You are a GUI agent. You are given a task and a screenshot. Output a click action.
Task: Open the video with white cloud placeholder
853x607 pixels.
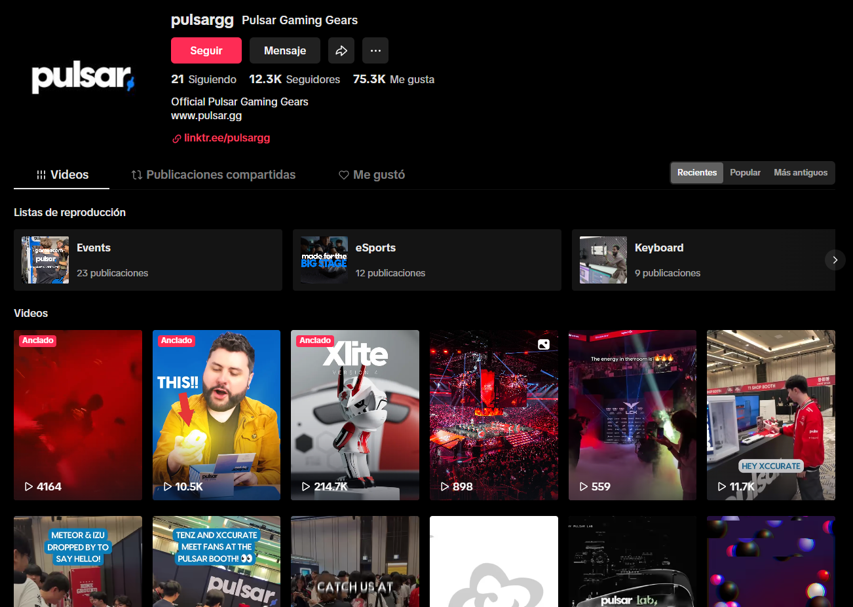click(x=494, y=562)
